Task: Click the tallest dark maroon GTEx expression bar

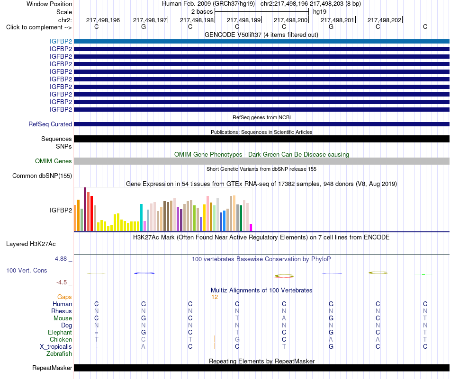Action: [85, 209]
